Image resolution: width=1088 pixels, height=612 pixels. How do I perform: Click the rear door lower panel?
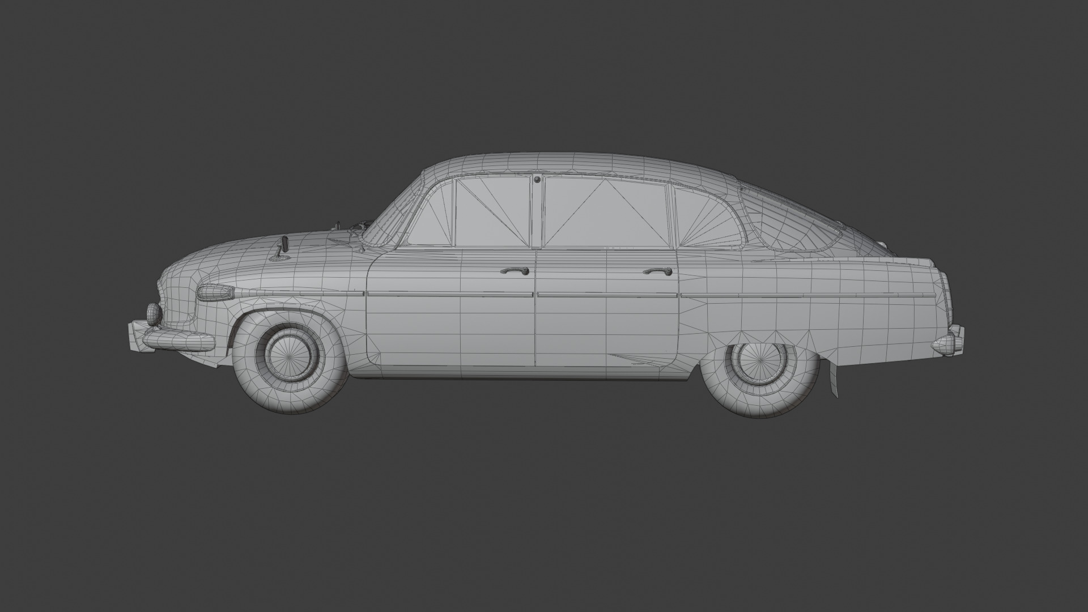pyautogui.click(x=607, y=330)
